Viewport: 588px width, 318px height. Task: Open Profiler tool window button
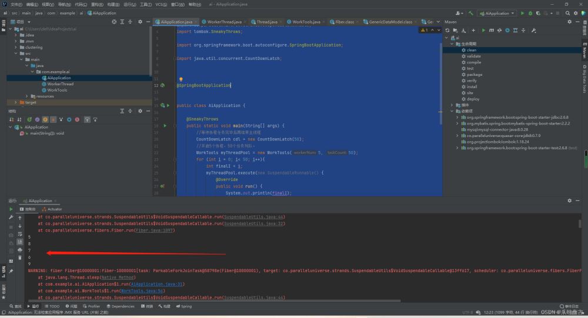(x=91, y=306)
